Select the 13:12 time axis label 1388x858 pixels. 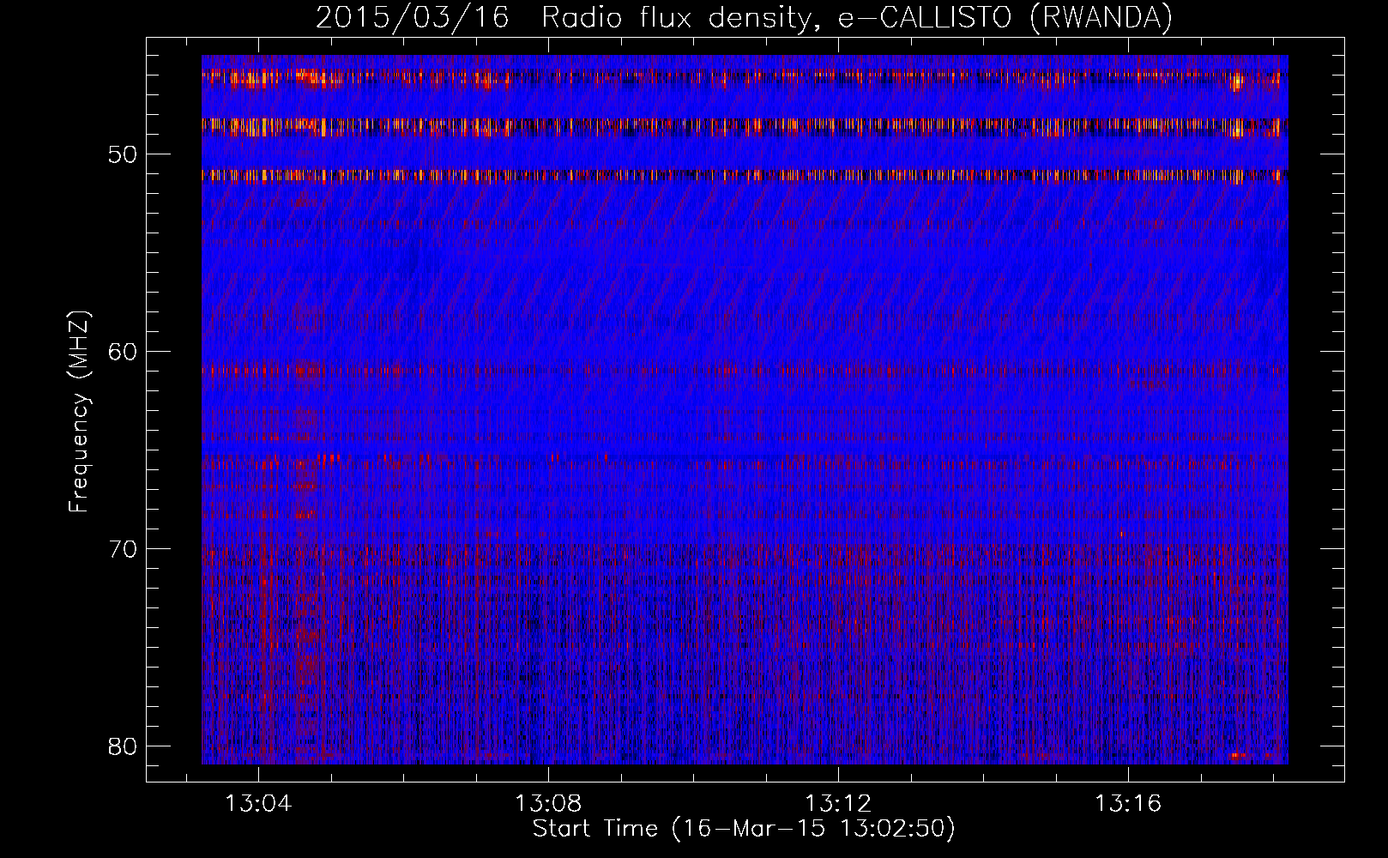[838, 803]
